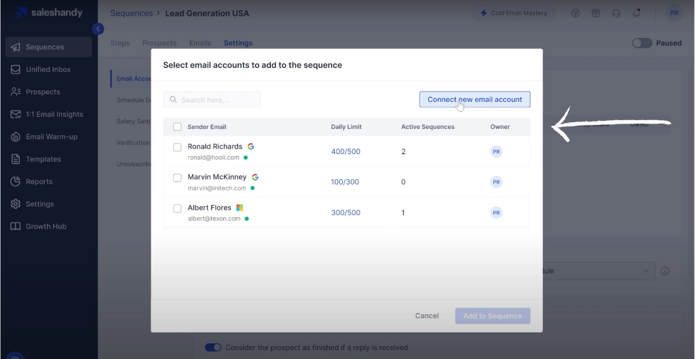Click the Sequences breadcrumb link

(x=132, y=14)
